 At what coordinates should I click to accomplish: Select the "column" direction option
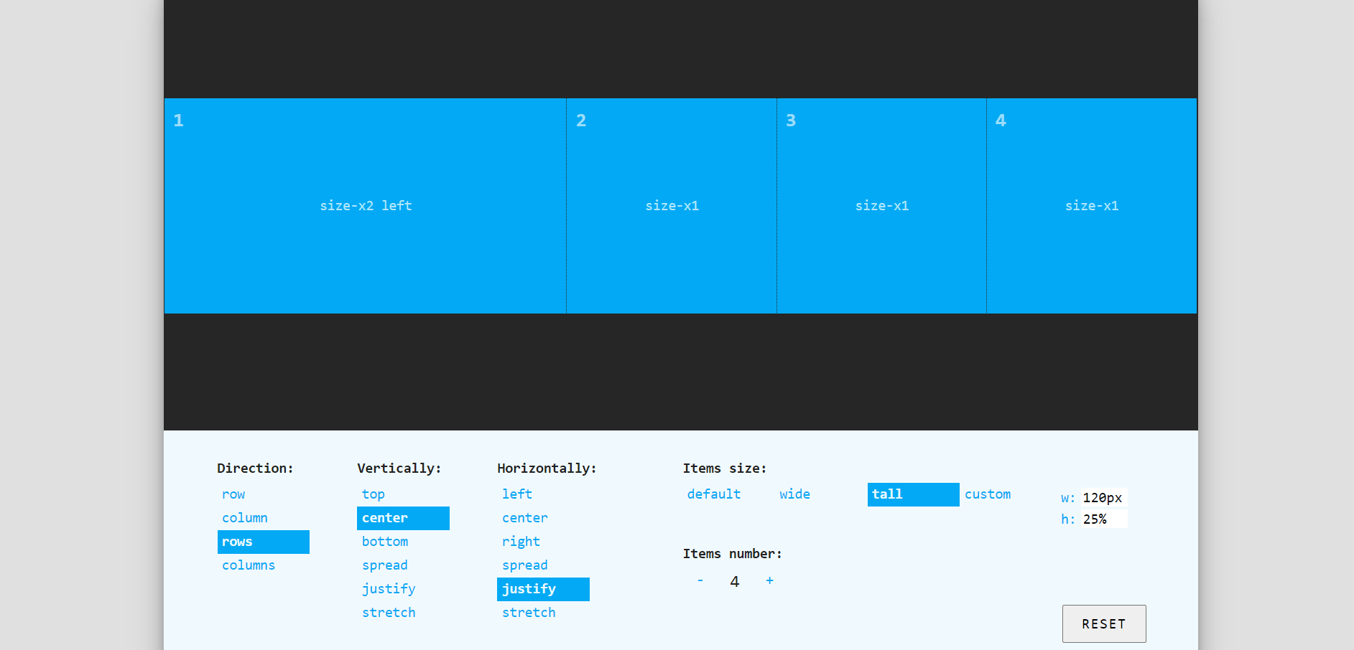click(245, 517)
